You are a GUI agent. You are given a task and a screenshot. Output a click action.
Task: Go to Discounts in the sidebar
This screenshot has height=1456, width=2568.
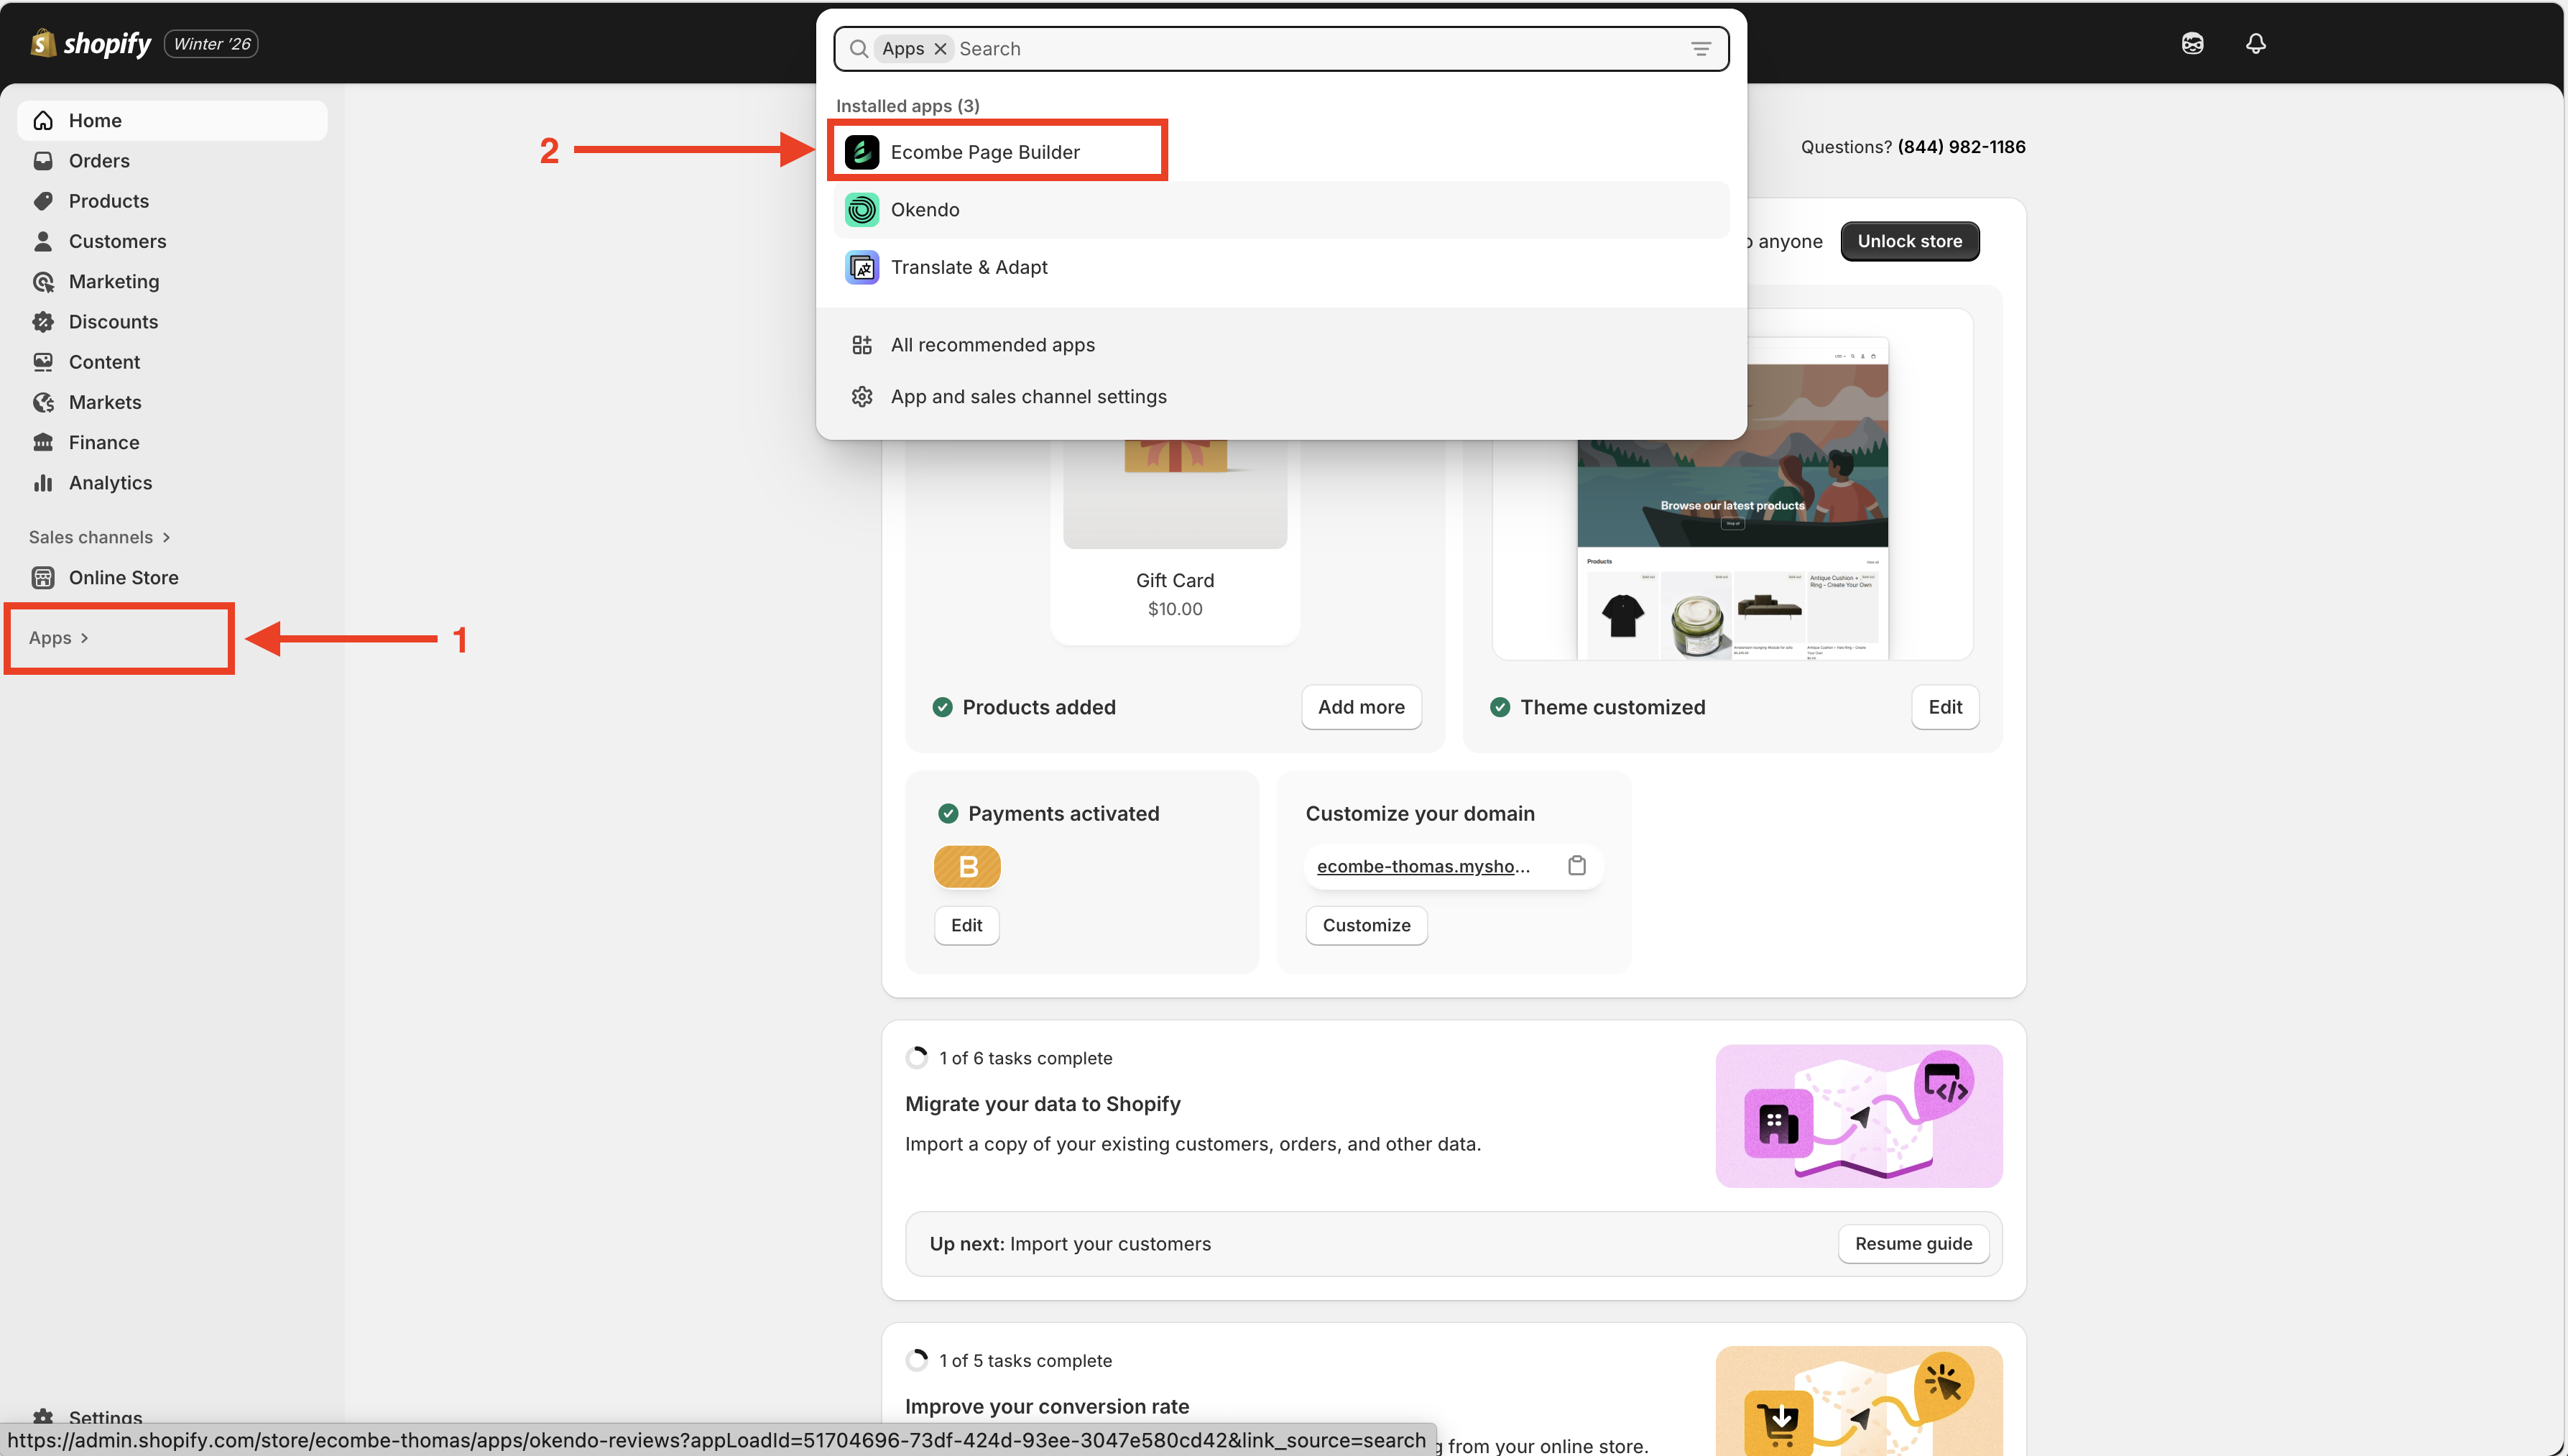[113, 322]
